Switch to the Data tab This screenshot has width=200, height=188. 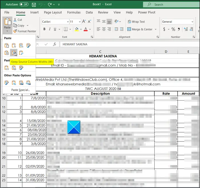[89, 12]
